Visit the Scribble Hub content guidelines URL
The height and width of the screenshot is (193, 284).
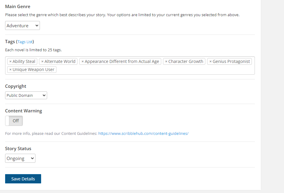[143, 134]
